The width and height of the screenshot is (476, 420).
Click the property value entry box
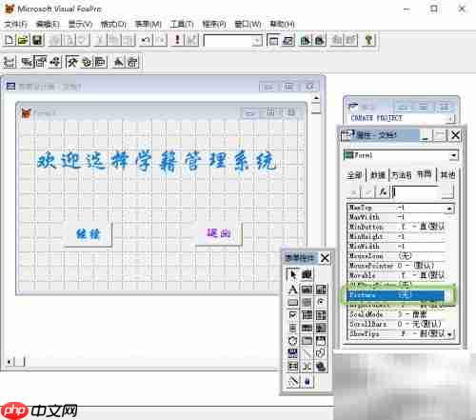416,191
